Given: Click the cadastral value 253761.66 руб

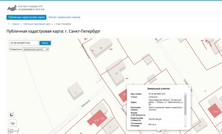Looking at the screenshot, I should pyautogui.click(x=155, y=119).
